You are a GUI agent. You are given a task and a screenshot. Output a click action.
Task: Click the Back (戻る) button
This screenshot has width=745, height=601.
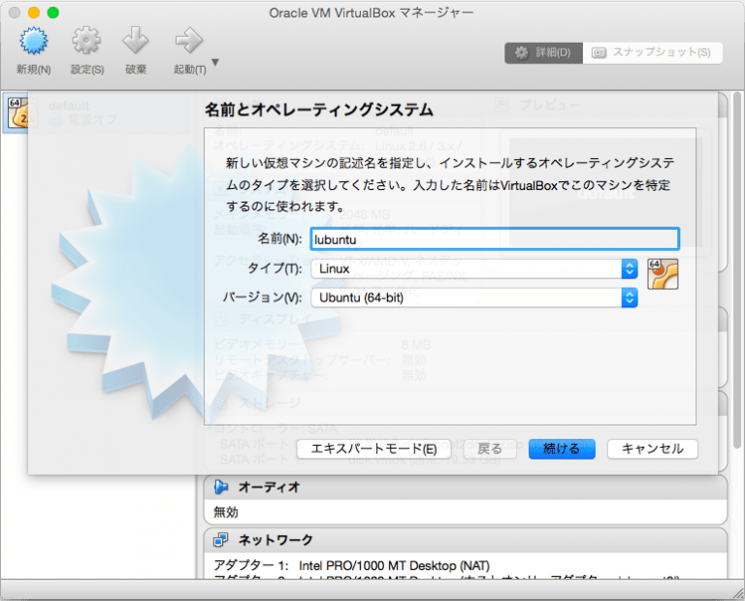[x=490, y=449]
